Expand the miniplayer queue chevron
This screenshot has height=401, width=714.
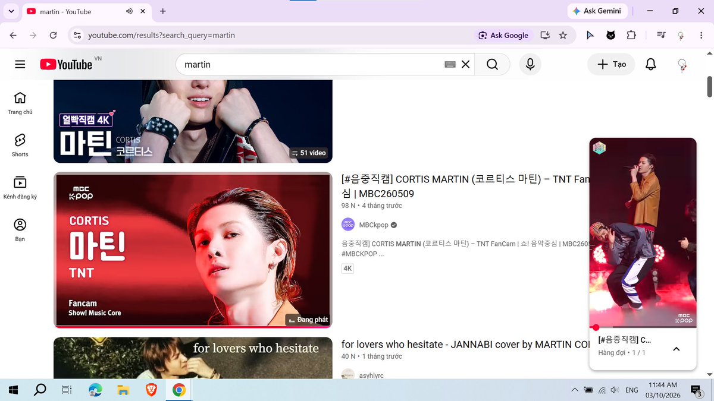click(x=676, y=349)
